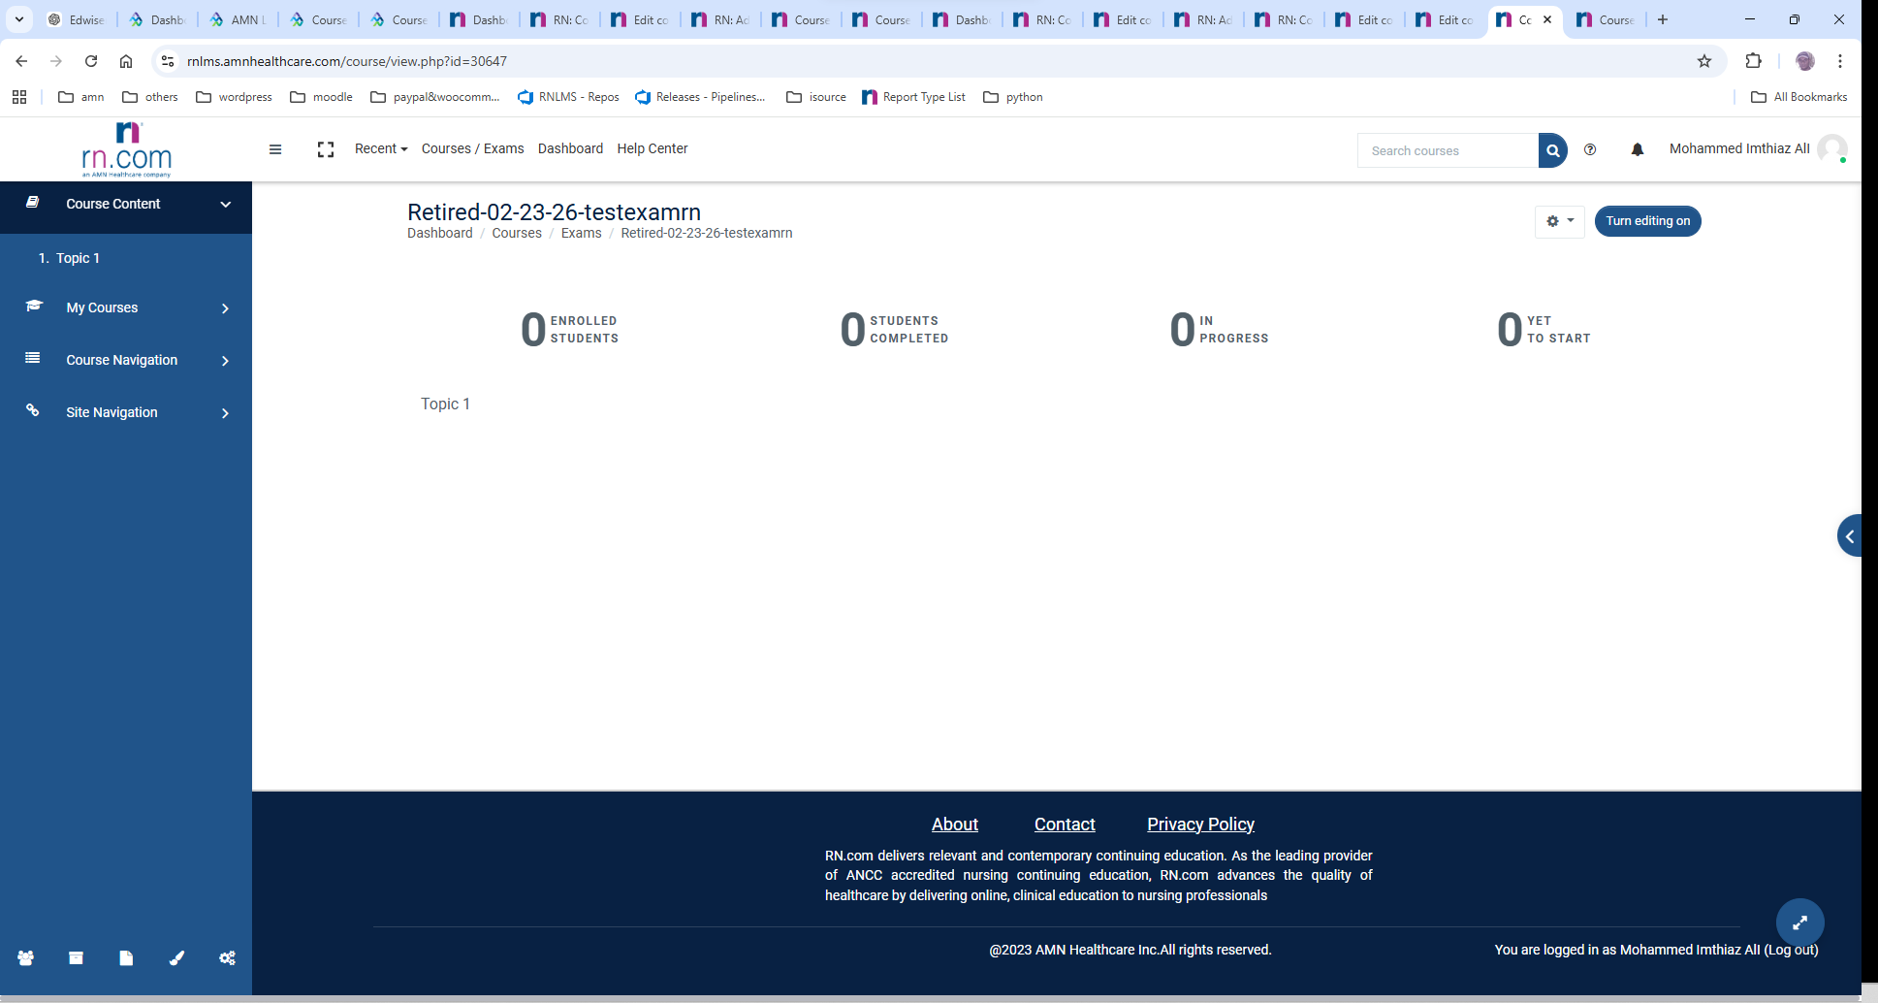The width and height of the screenshot is (1878, 1003).
Task: Turn editing on for the course
Action: (x=1647, y=221)
